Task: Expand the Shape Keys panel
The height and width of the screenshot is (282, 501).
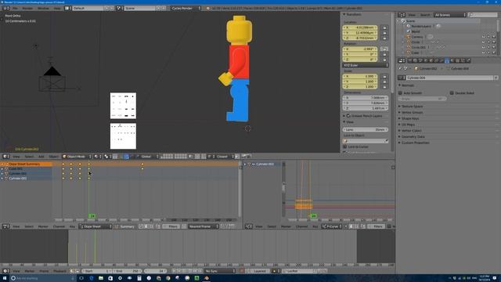Action: point(410,118)
